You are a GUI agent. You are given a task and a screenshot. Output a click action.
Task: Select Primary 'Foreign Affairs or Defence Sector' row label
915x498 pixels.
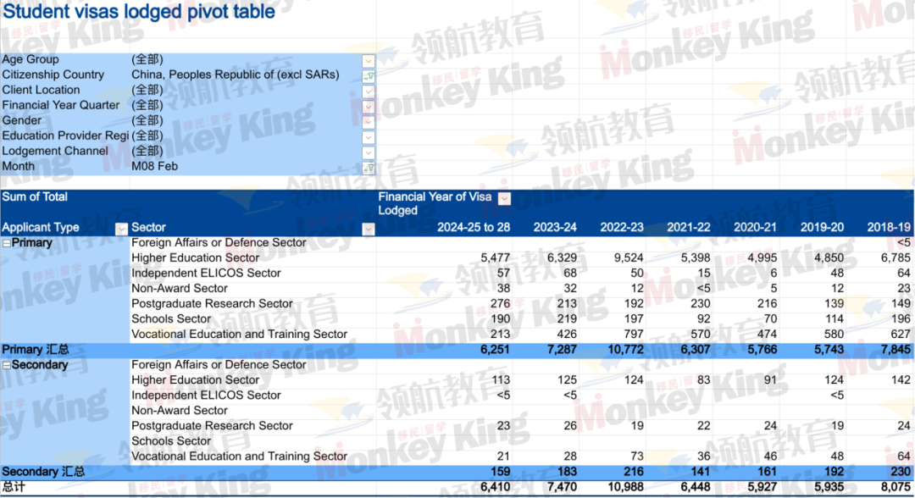[x=219, y=242]
